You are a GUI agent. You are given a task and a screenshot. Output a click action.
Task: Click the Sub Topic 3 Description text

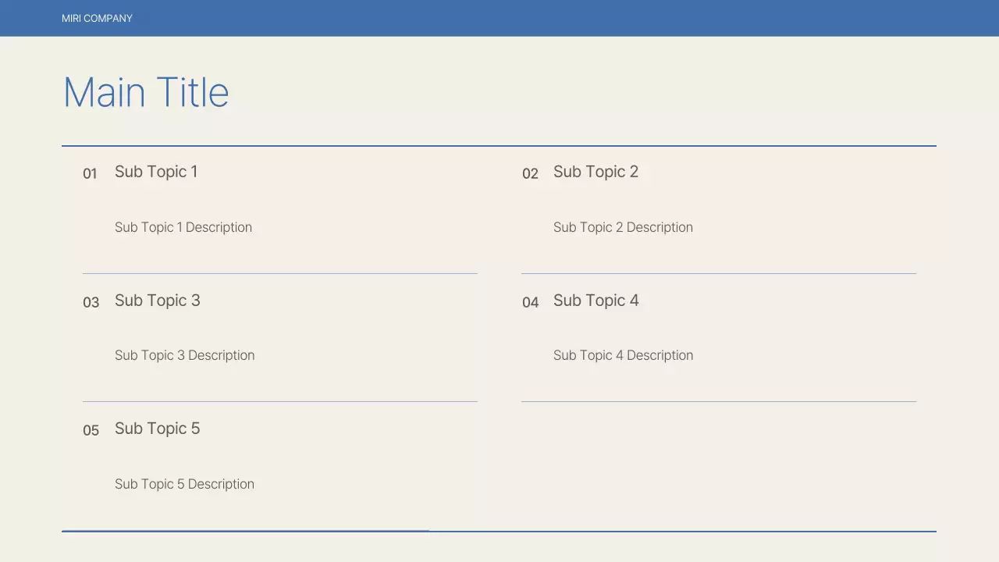tap(184, 355)
